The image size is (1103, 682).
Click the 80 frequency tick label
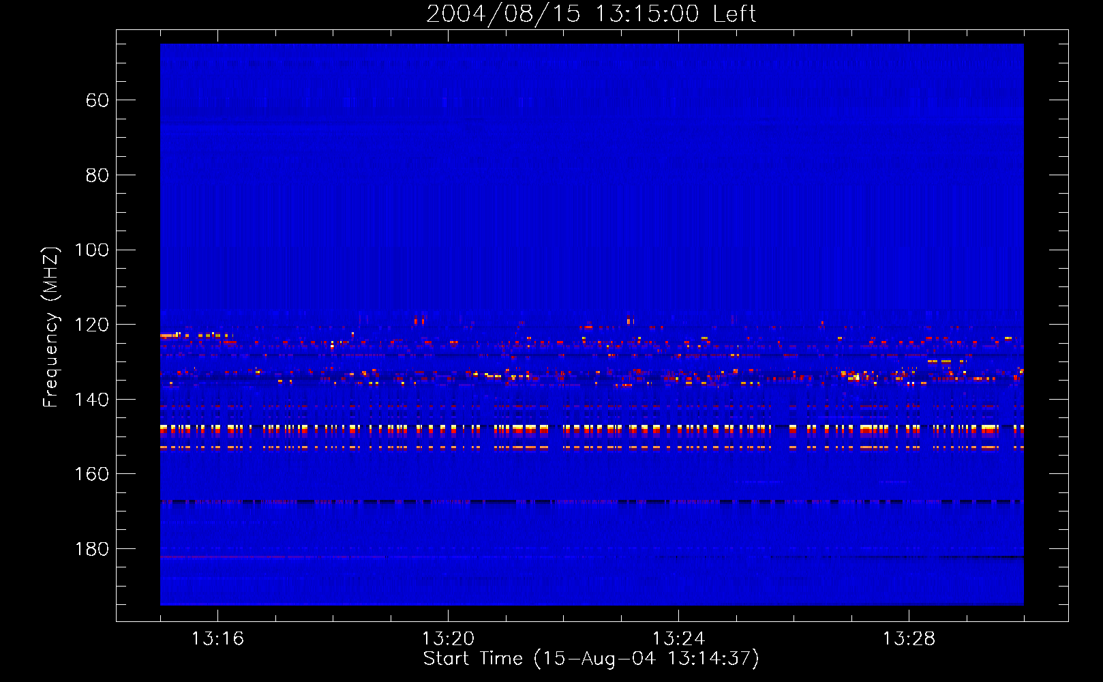(x=97, y=175)
